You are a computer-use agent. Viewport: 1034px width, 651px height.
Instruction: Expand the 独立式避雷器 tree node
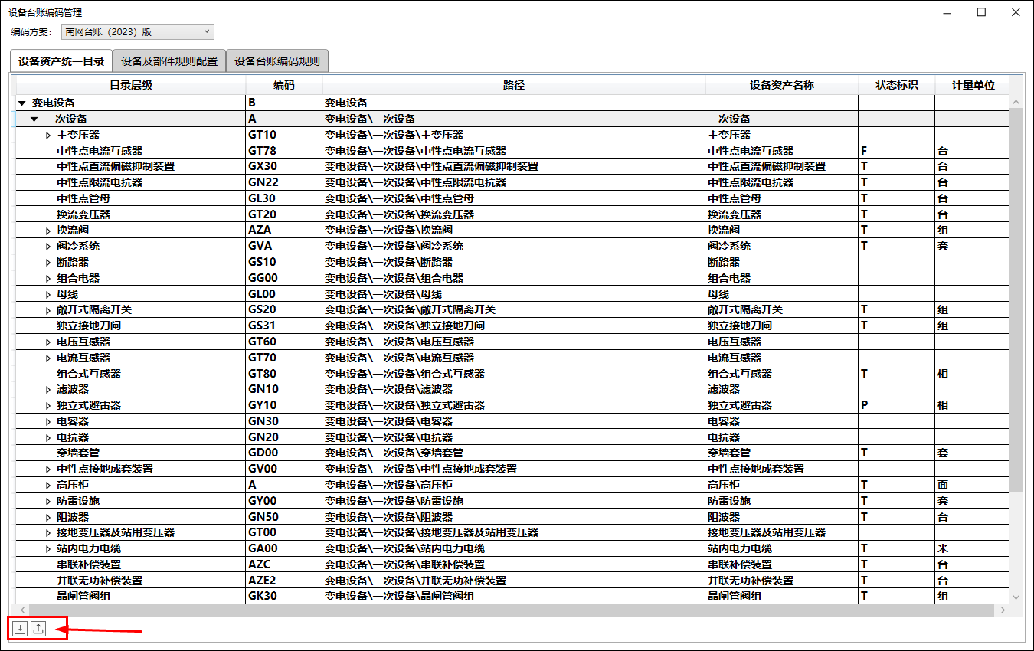(48, 405)
